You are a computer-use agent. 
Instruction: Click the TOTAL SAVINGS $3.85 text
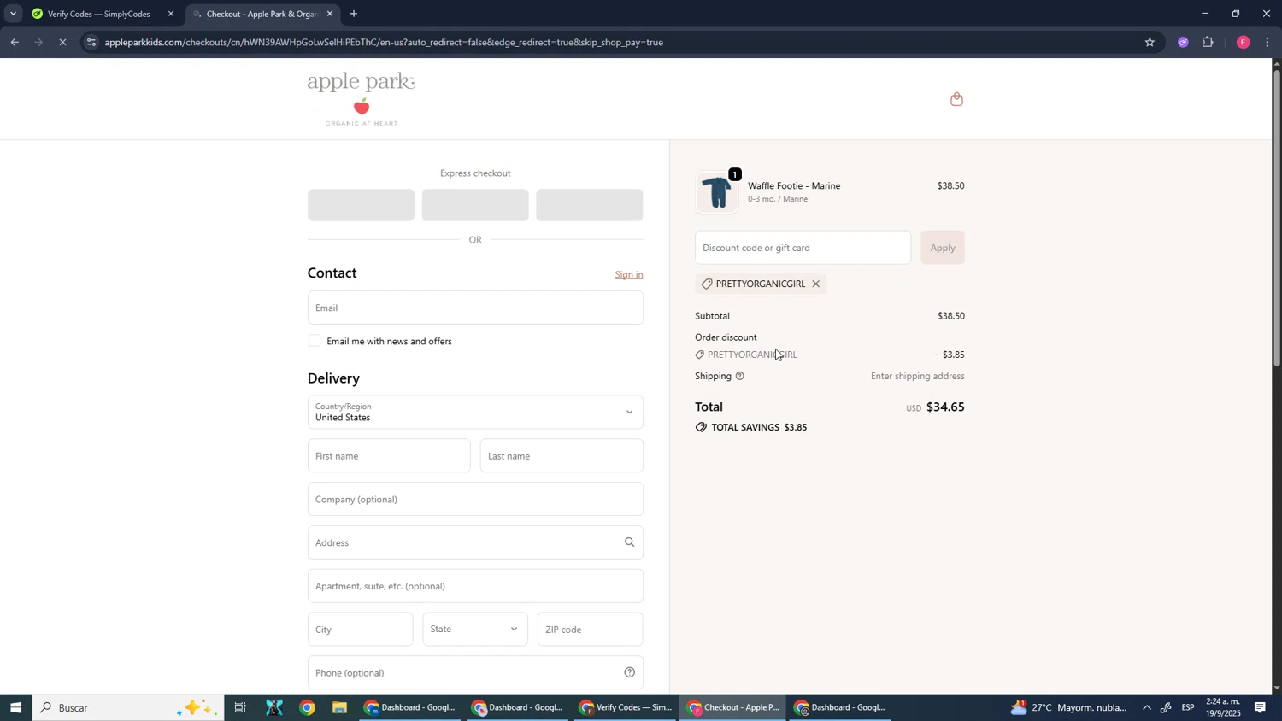coord(759,427)
